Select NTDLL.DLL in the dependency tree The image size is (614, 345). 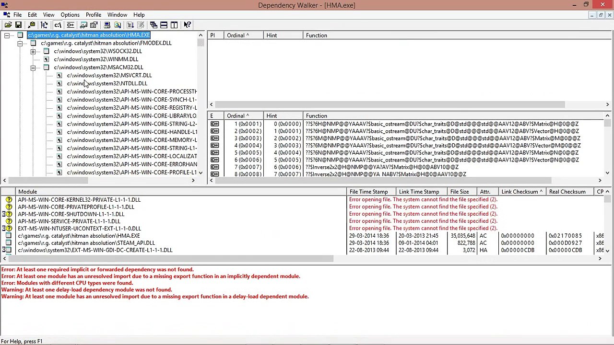[x=107, y=83]
